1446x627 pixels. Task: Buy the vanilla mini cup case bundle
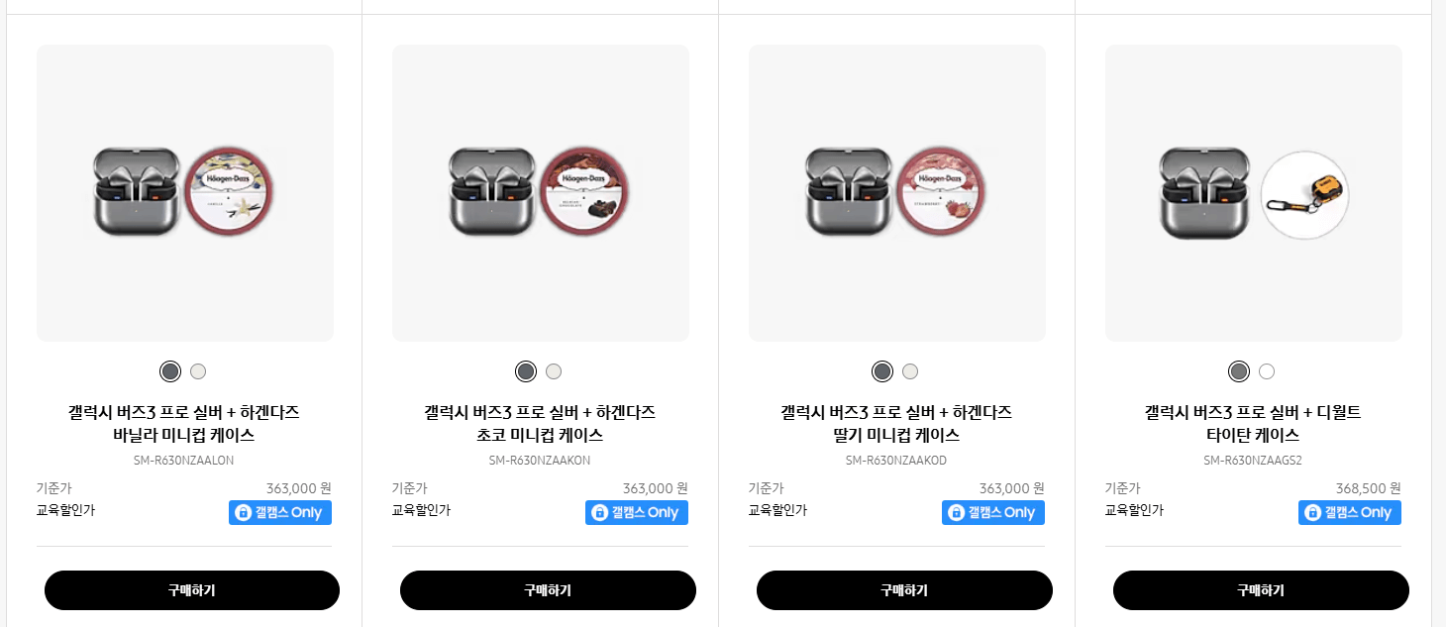192,590
